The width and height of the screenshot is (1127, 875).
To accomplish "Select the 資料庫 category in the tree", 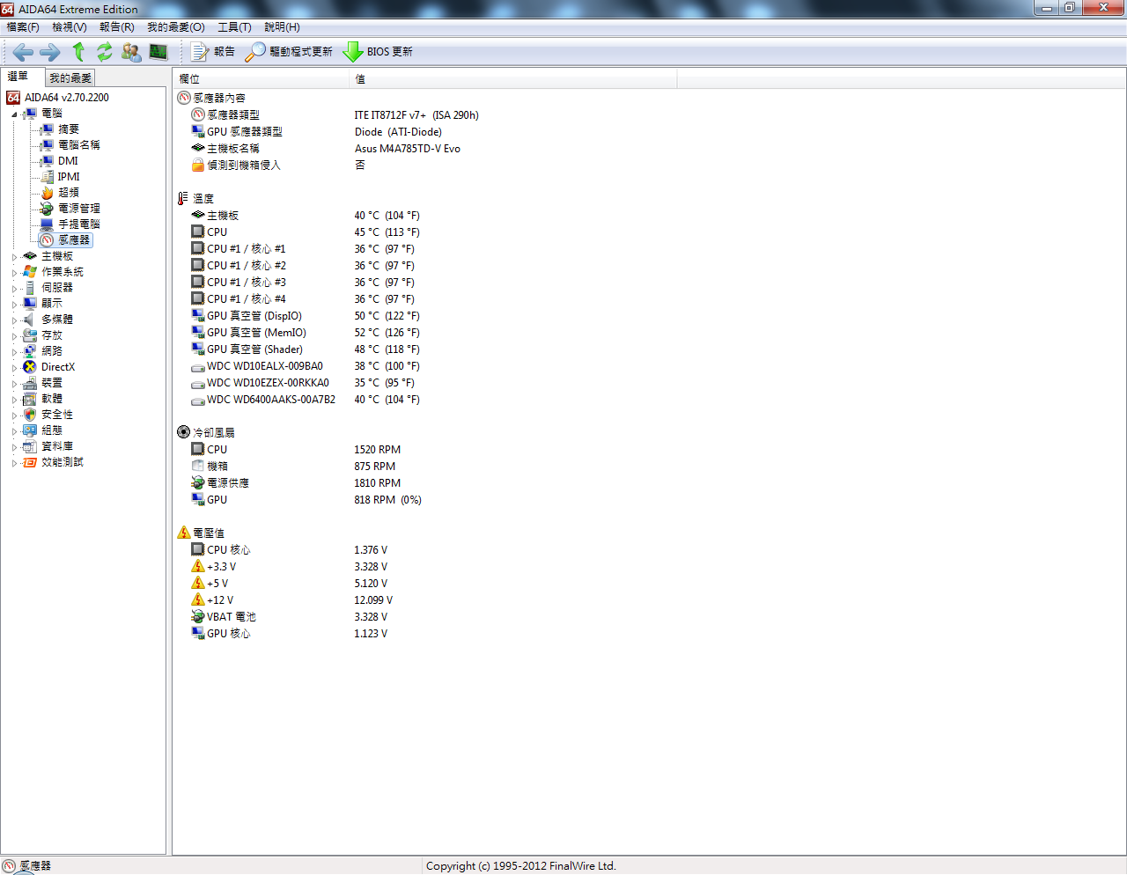I will (57, 446).
